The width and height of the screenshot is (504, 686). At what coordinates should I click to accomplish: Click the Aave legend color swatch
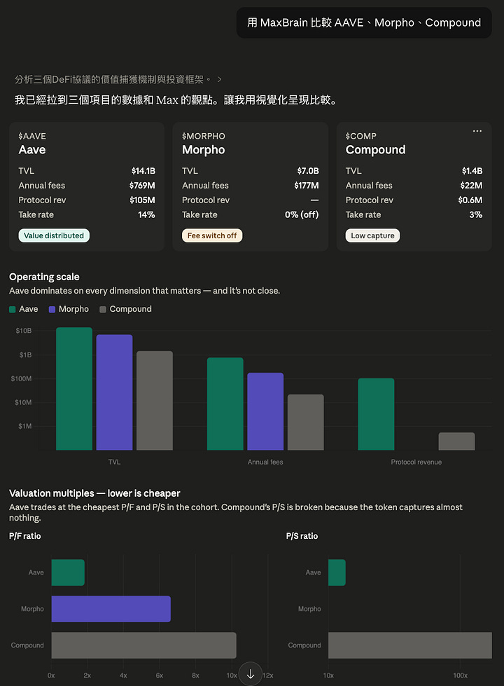point(12,309)
